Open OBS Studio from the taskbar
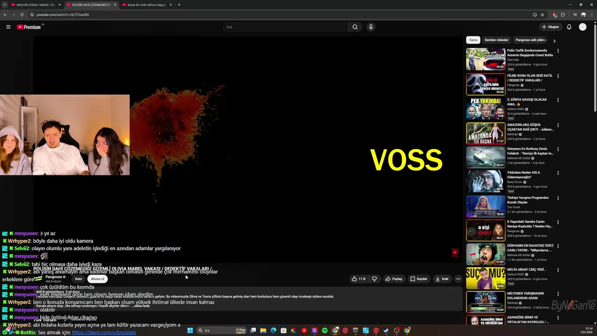Viewport: 597px width, 336px height. (x=396, y=330)
